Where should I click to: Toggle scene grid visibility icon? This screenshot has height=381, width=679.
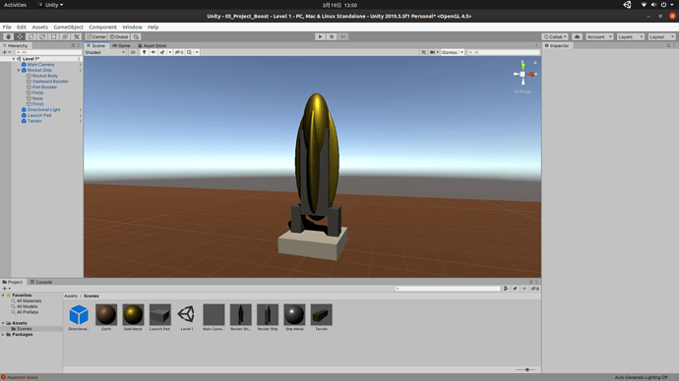tap(189, 52)
